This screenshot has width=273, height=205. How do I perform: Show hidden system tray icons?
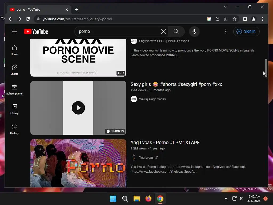[x=226, y=199]
